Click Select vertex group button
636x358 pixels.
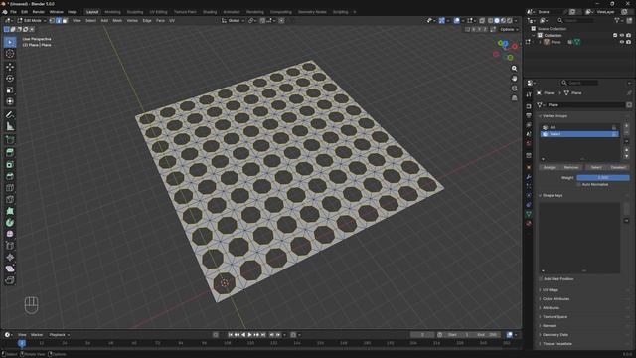596,167
